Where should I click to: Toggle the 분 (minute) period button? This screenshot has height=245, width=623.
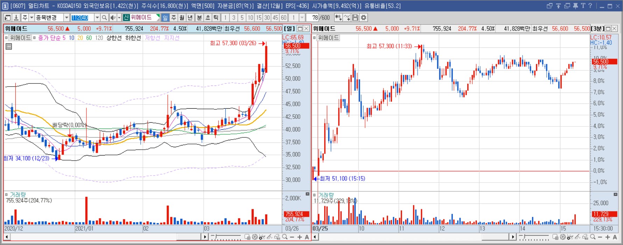199,18
